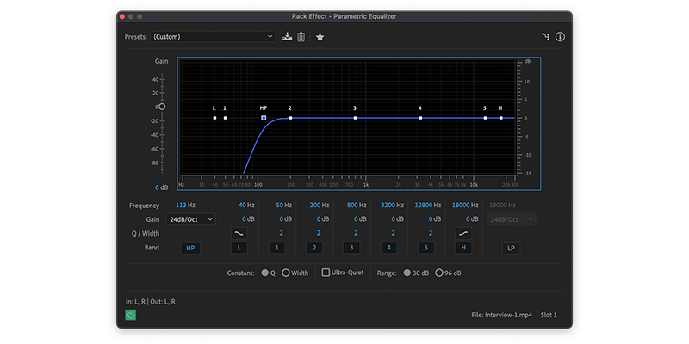Click band 3 frequency 800 Hz
The height and width of the screenshot is (344, 689).
(357, 205)
